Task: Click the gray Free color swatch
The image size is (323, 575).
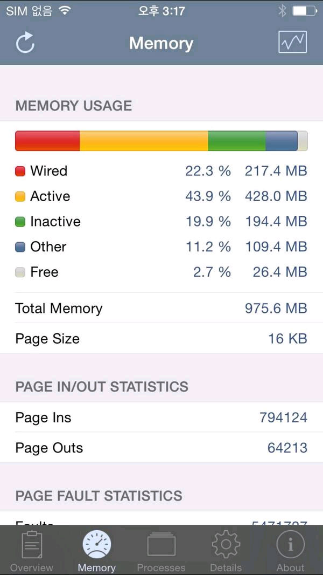Action: click(20, 272)
